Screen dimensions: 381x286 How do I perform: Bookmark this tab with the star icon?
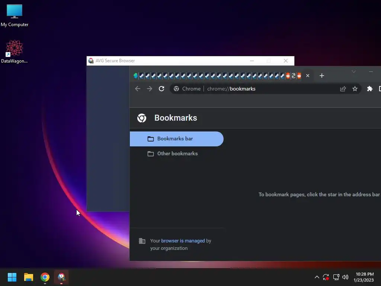click(x=355, y=89)
